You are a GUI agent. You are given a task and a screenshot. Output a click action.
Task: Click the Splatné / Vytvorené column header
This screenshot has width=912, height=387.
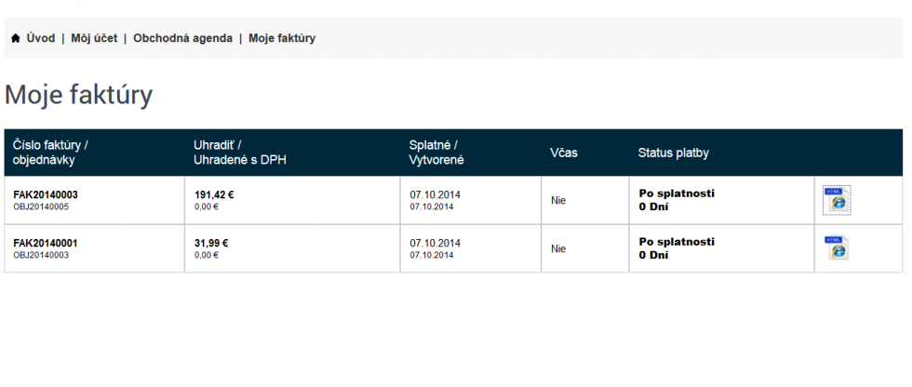(x=436, y=153)
